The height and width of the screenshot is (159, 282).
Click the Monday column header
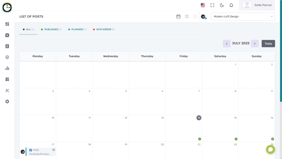coord(38,56)
